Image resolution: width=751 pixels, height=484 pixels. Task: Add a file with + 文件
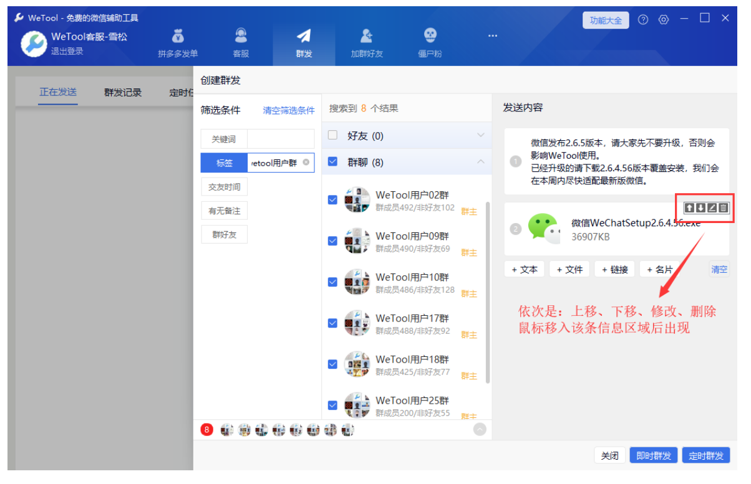[x=569, y=269]
